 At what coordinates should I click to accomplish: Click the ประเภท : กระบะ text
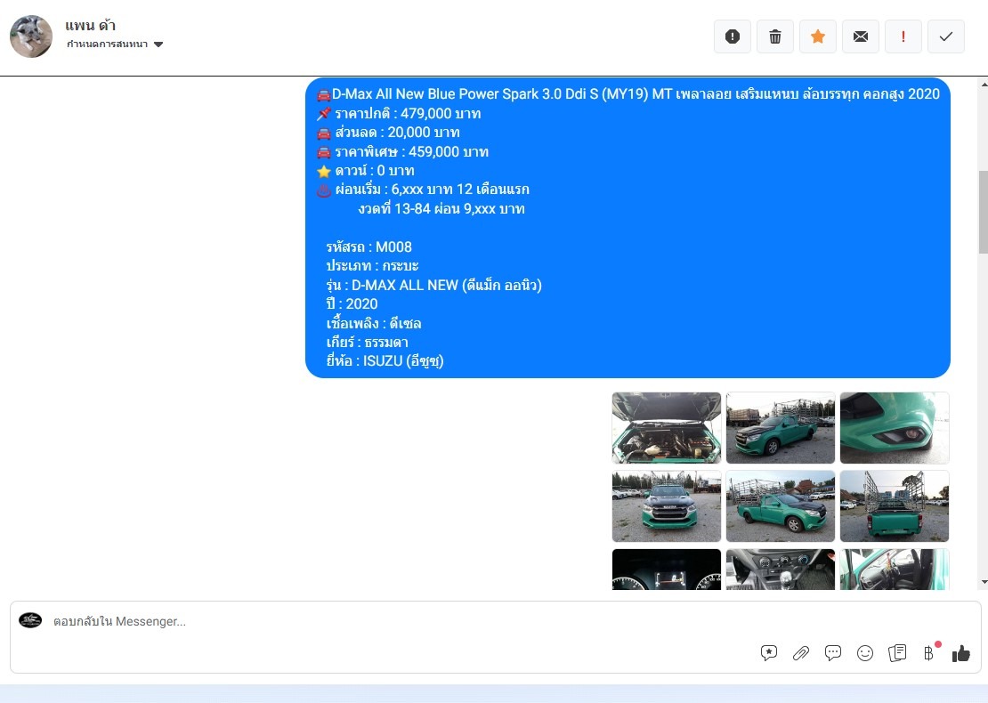pyautogui.click(x=372, y=266)
